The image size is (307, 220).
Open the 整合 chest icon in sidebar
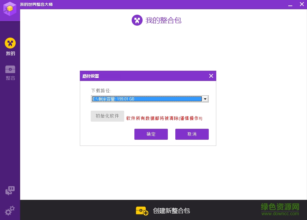(x=10, y=69)
